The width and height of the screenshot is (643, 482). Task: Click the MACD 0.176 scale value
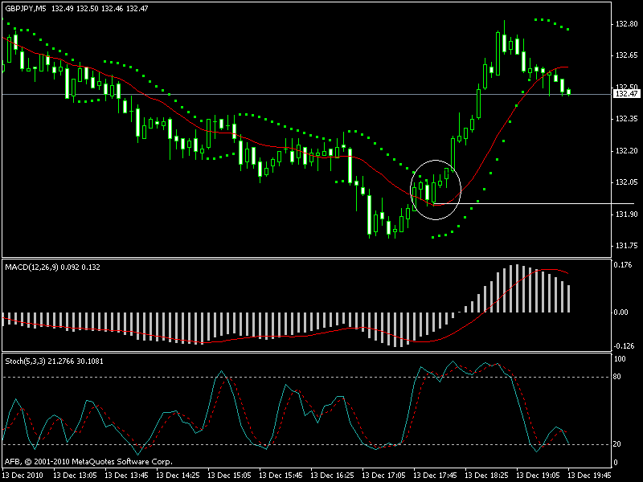tap(625, 264)
